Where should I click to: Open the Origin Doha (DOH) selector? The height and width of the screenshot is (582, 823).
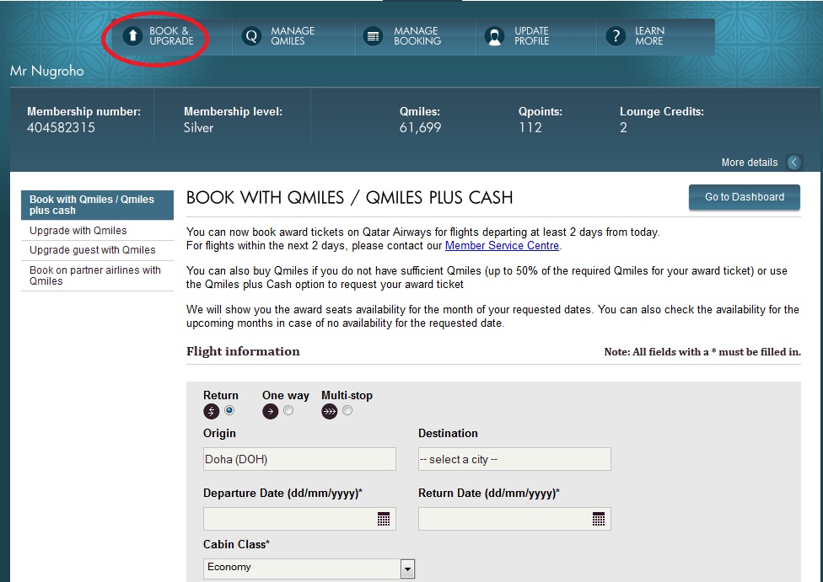(299, 459)
